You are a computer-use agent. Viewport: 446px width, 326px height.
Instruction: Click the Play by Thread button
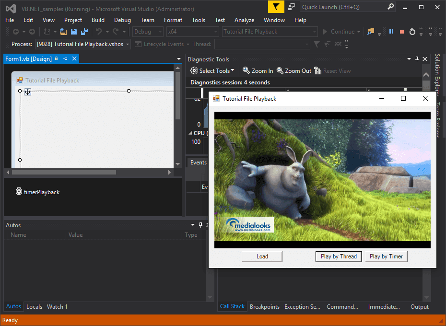[x=339, y=256]
